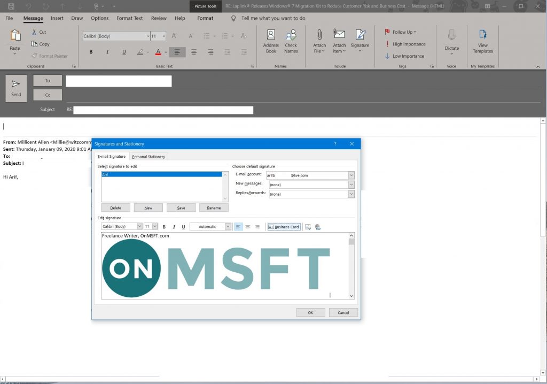
Task: Open the New messages signature dropdown
Action: tap(351, 185)
